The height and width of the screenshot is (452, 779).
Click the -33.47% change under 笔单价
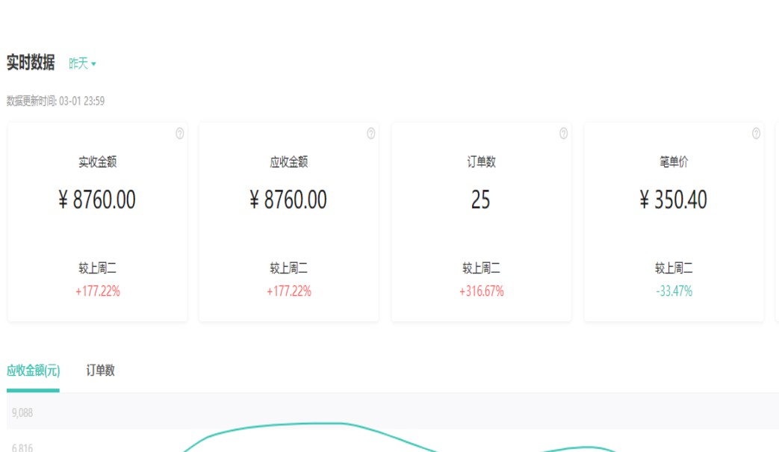tap(674, 291)
